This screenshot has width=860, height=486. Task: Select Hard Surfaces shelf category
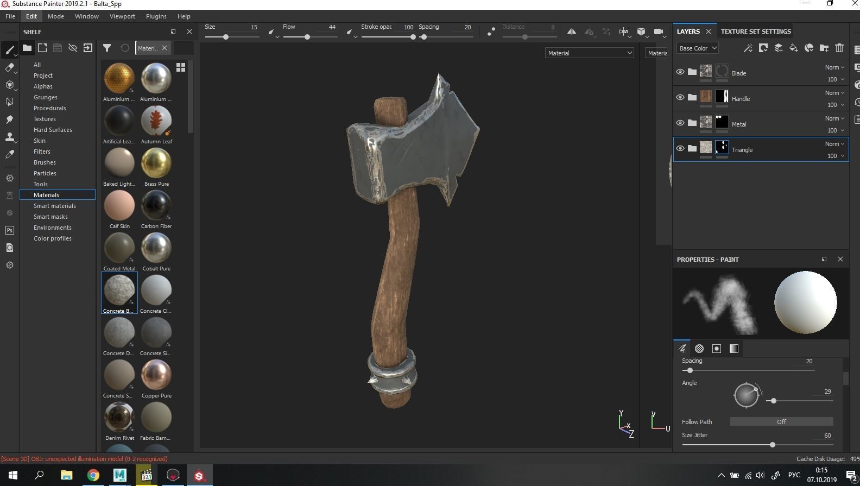pyautogui.click(x=53, y=130)
